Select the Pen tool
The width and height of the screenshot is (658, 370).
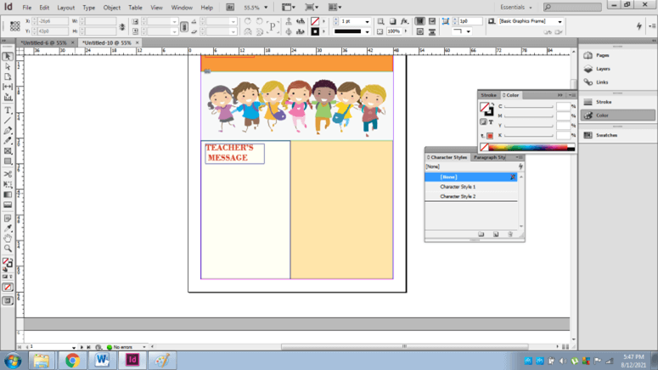click(x=8, y=131)
